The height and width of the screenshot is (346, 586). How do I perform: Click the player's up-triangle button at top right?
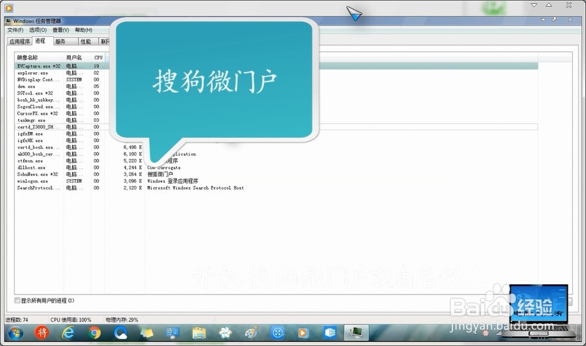(x=548, y=5)
